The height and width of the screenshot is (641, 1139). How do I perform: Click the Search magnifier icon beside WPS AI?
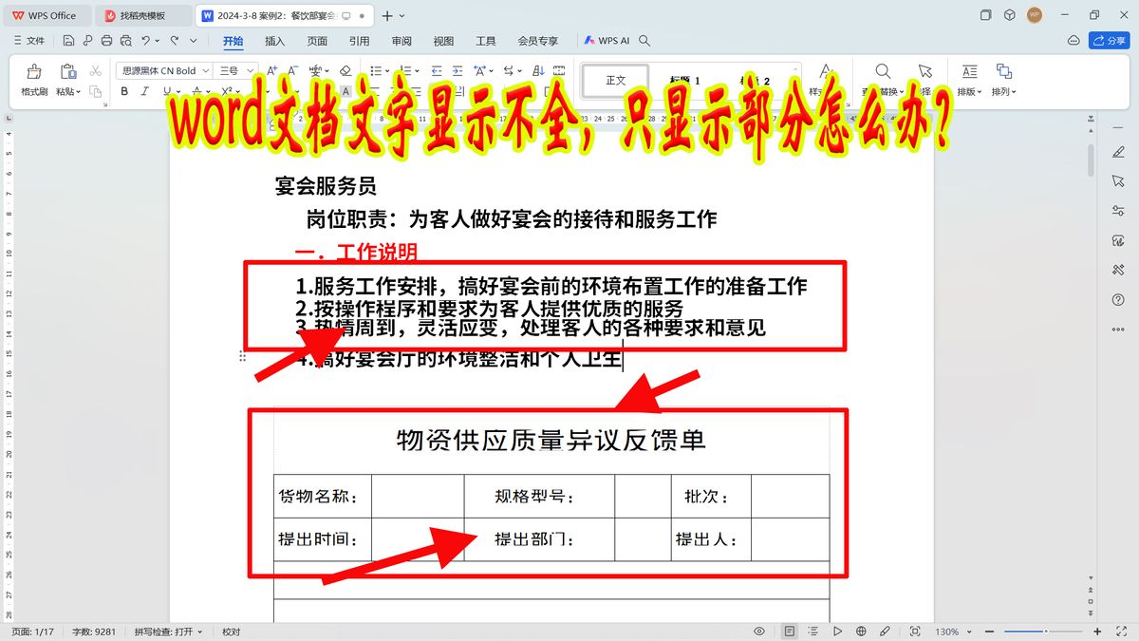click(644, 41)
